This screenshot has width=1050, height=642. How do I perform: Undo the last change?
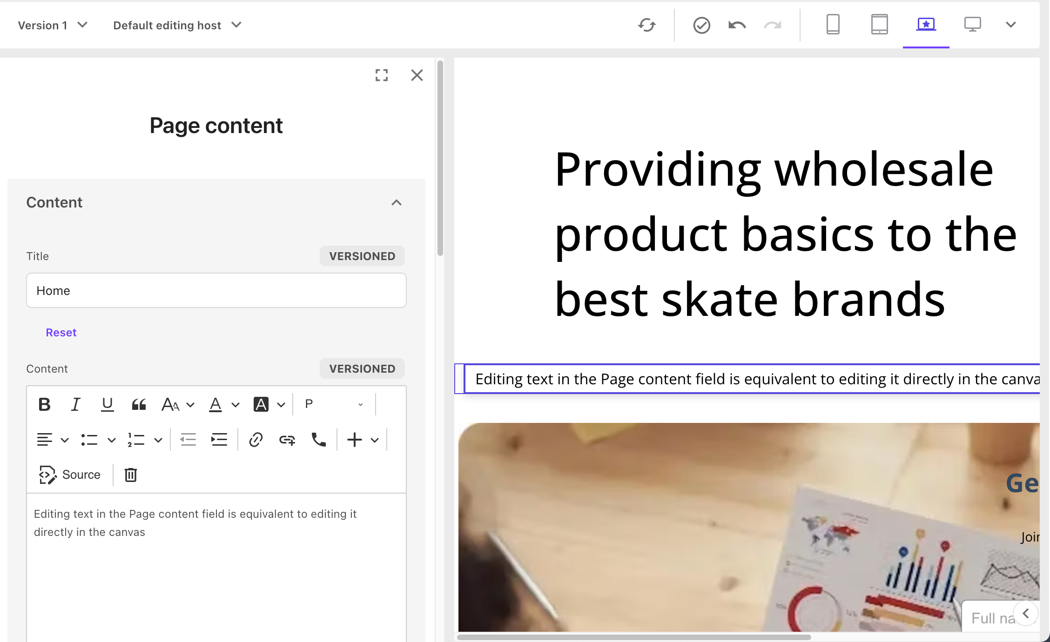click(737, 25)
